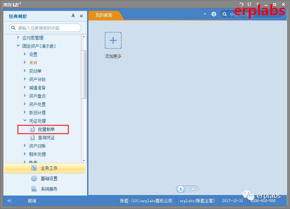
Task: Collapse the 凭证处理 node arrow
Action: pyautogui.click(x=25, y=121)
